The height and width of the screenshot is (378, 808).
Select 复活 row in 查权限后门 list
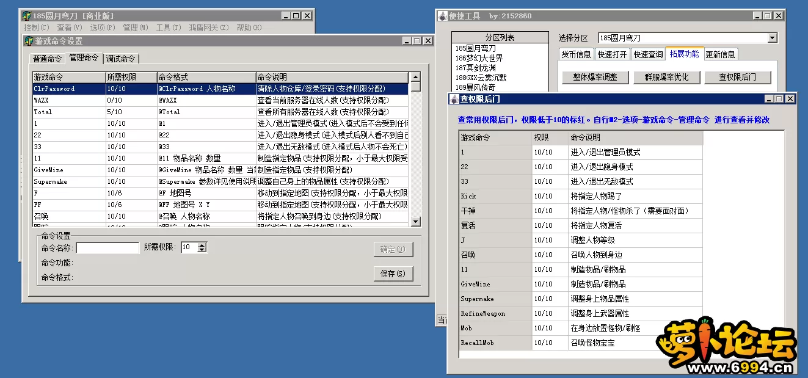pyautogui.click(x=581, y=225)
